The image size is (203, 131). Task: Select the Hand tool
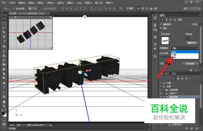[x=4, y=102]
